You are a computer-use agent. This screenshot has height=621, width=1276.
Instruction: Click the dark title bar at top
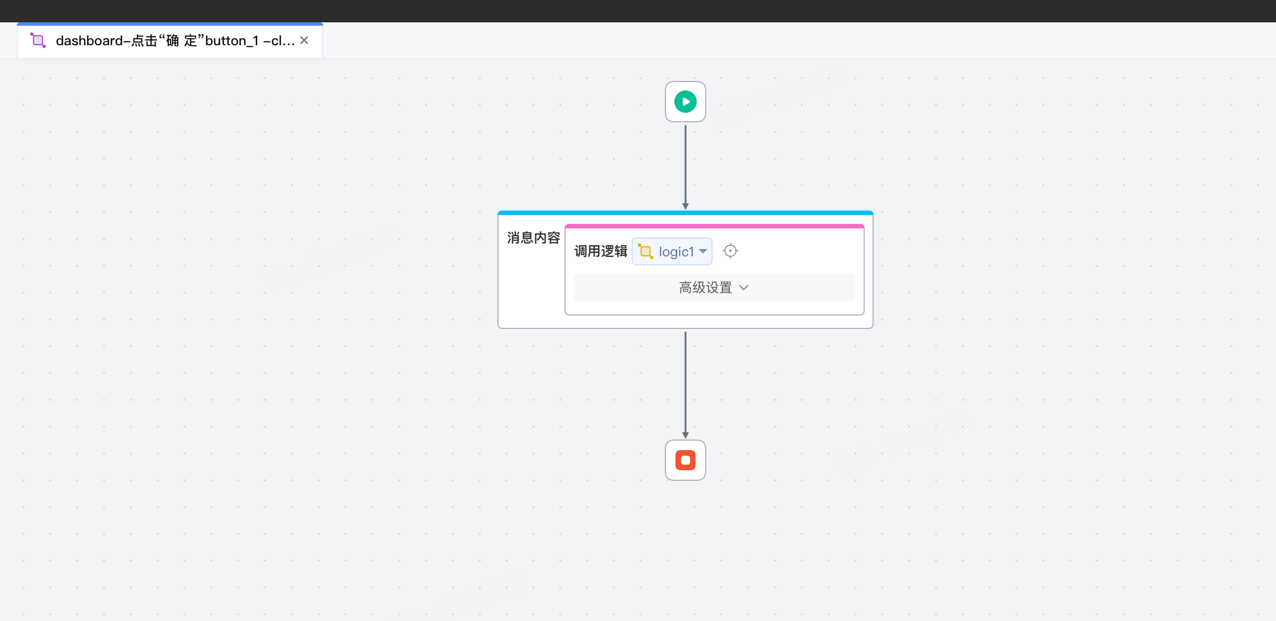point(637,11)
